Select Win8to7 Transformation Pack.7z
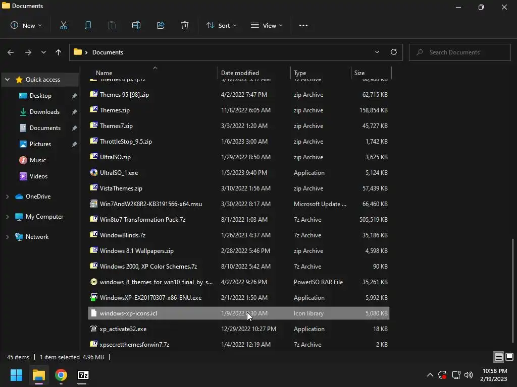Image resolution: width=517 pixels, height=387 pixels. tap(239, 220)
